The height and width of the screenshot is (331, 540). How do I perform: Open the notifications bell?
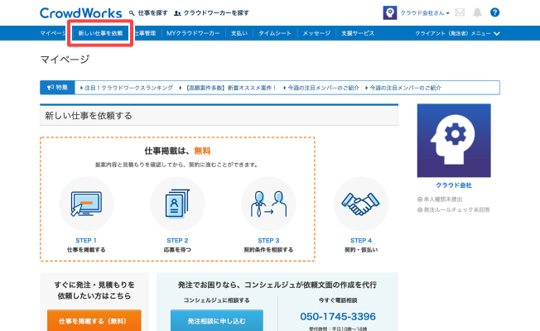[477, 13]
